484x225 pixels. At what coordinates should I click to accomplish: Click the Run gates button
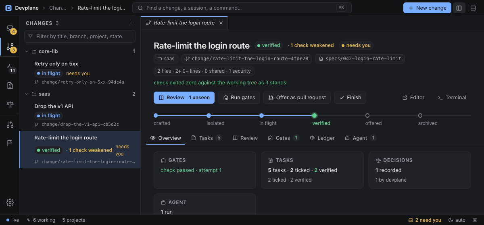tap(239, 98)
